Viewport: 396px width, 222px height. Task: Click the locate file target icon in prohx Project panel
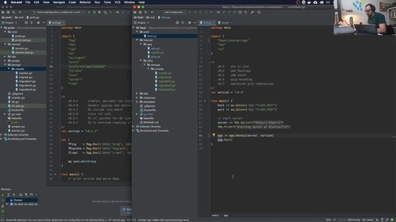pyautogui.click(x=26, y=23)
